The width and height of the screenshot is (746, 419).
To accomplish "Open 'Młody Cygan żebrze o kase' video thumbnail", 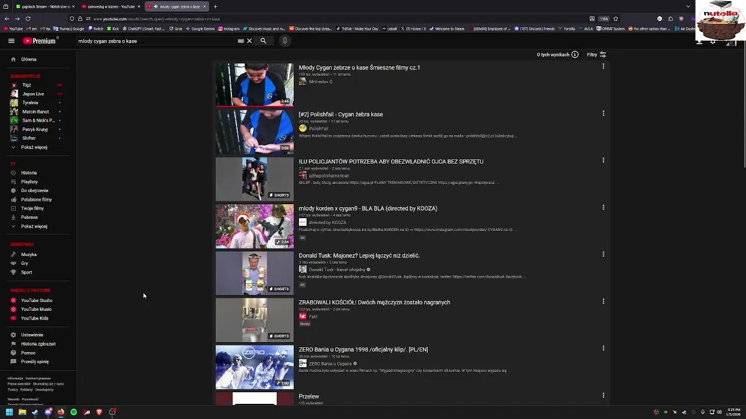I will (x=255, y=84).
